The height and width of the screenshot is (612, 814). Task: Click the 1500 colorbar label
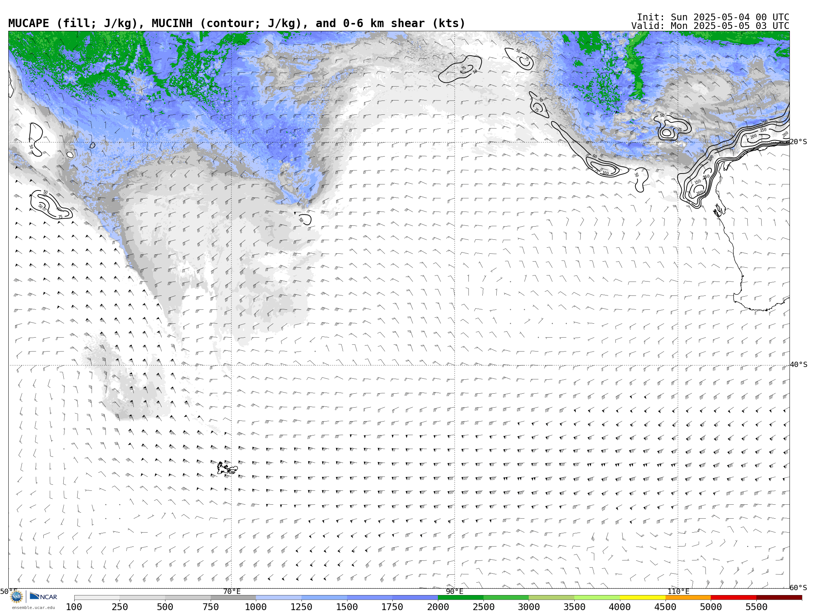pos(347,607)
